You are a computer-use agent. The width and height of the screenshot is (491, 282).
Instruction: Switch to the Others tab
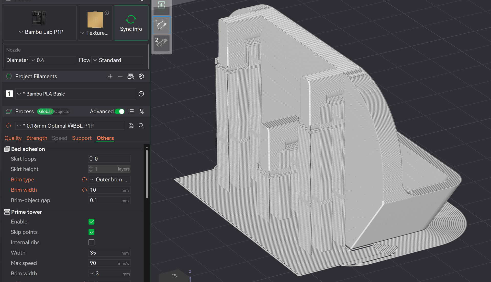pyautogui.click(x=105, y=138)
